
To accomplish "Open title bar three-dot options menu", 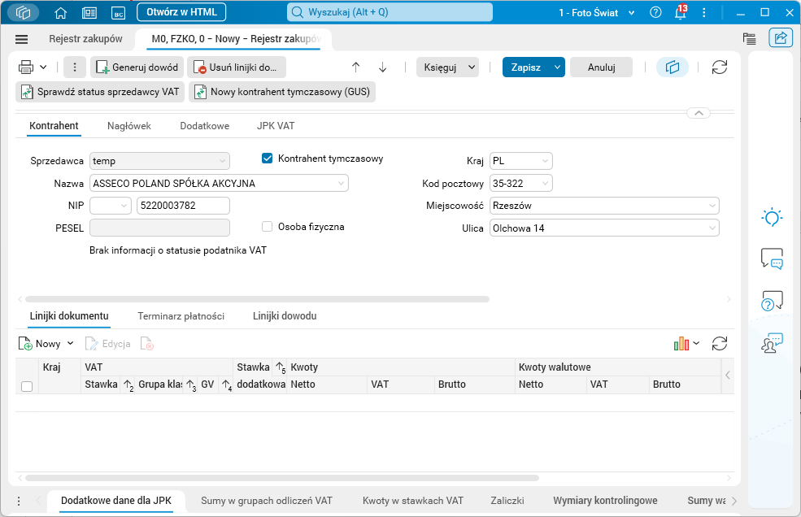I will coord(704,13).
